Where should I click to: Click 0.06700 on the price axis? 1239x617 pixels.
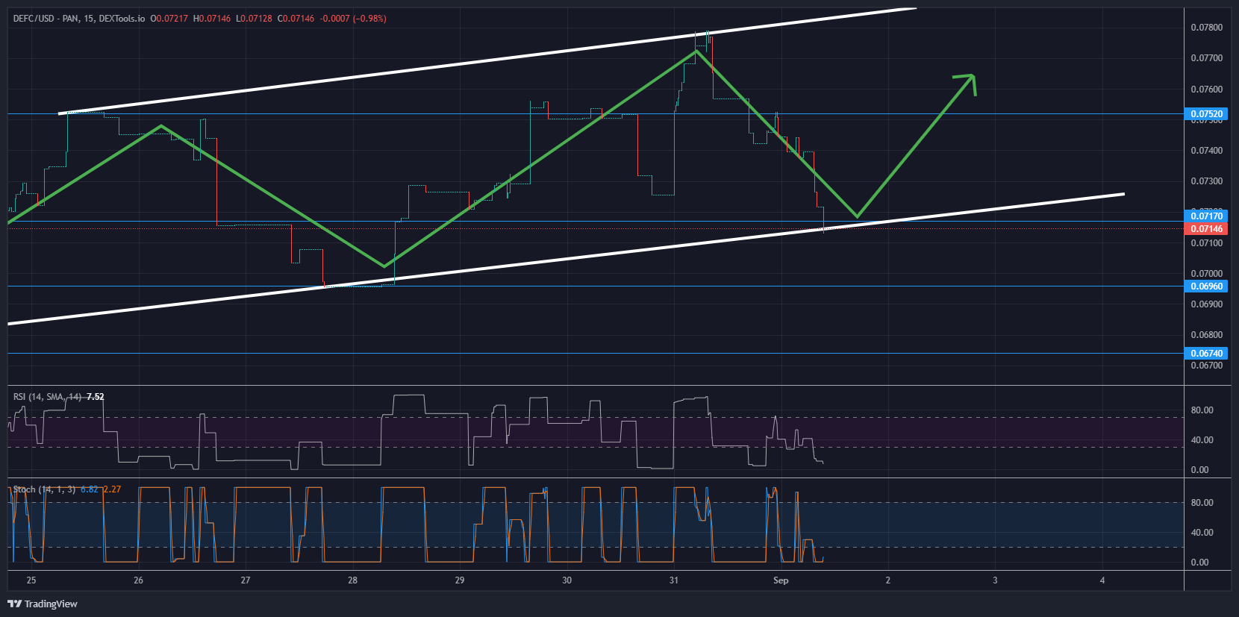click(x=1207, y=366)
